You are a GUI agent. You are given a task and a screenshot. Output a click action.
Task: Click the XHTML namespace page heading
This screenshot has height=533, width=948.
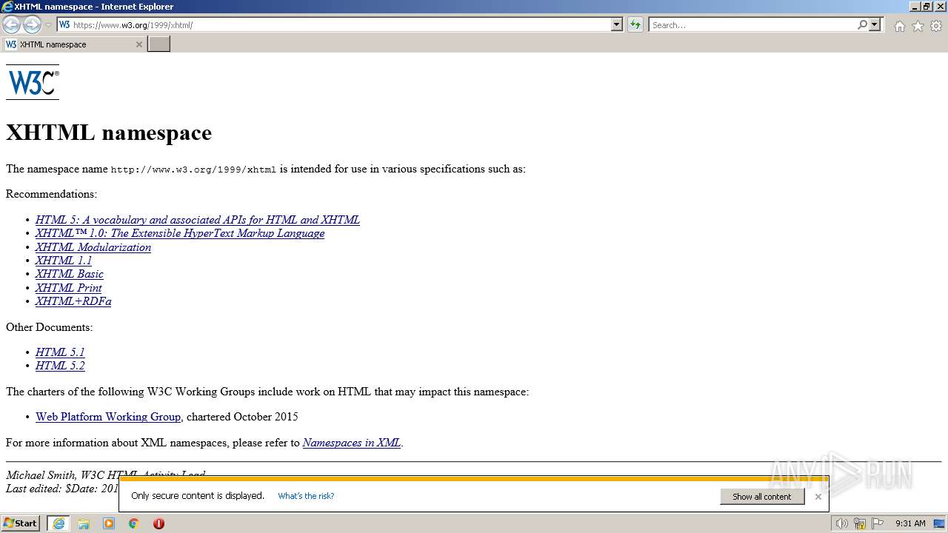[x=109, y=133]
